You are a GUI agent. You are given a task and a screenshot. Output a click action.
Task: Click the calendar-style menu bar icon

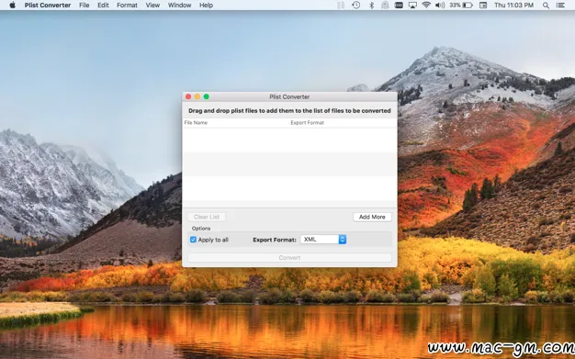(x=483, y=6)
